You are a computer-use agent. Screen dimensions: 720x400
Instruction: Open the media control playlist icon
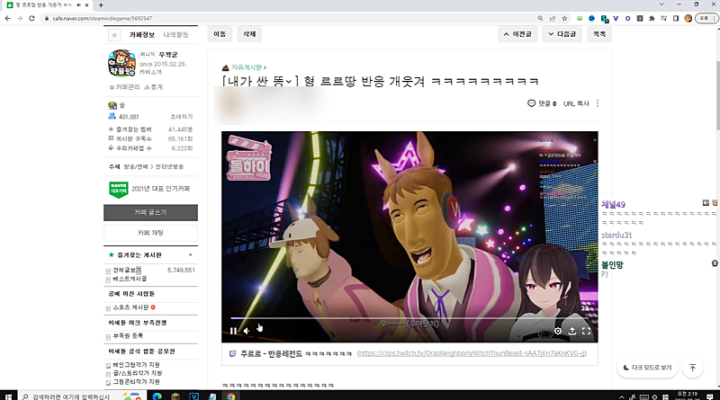[x=664, y=18]
